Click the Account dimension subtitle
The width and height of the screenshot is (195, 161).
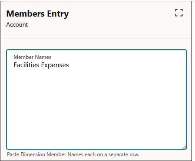click(17, 25)
